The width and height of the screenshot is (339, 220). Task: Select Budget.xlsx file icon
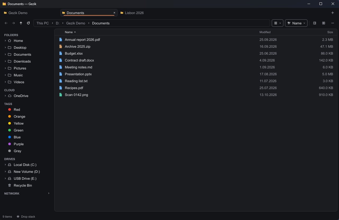[60, 53]
